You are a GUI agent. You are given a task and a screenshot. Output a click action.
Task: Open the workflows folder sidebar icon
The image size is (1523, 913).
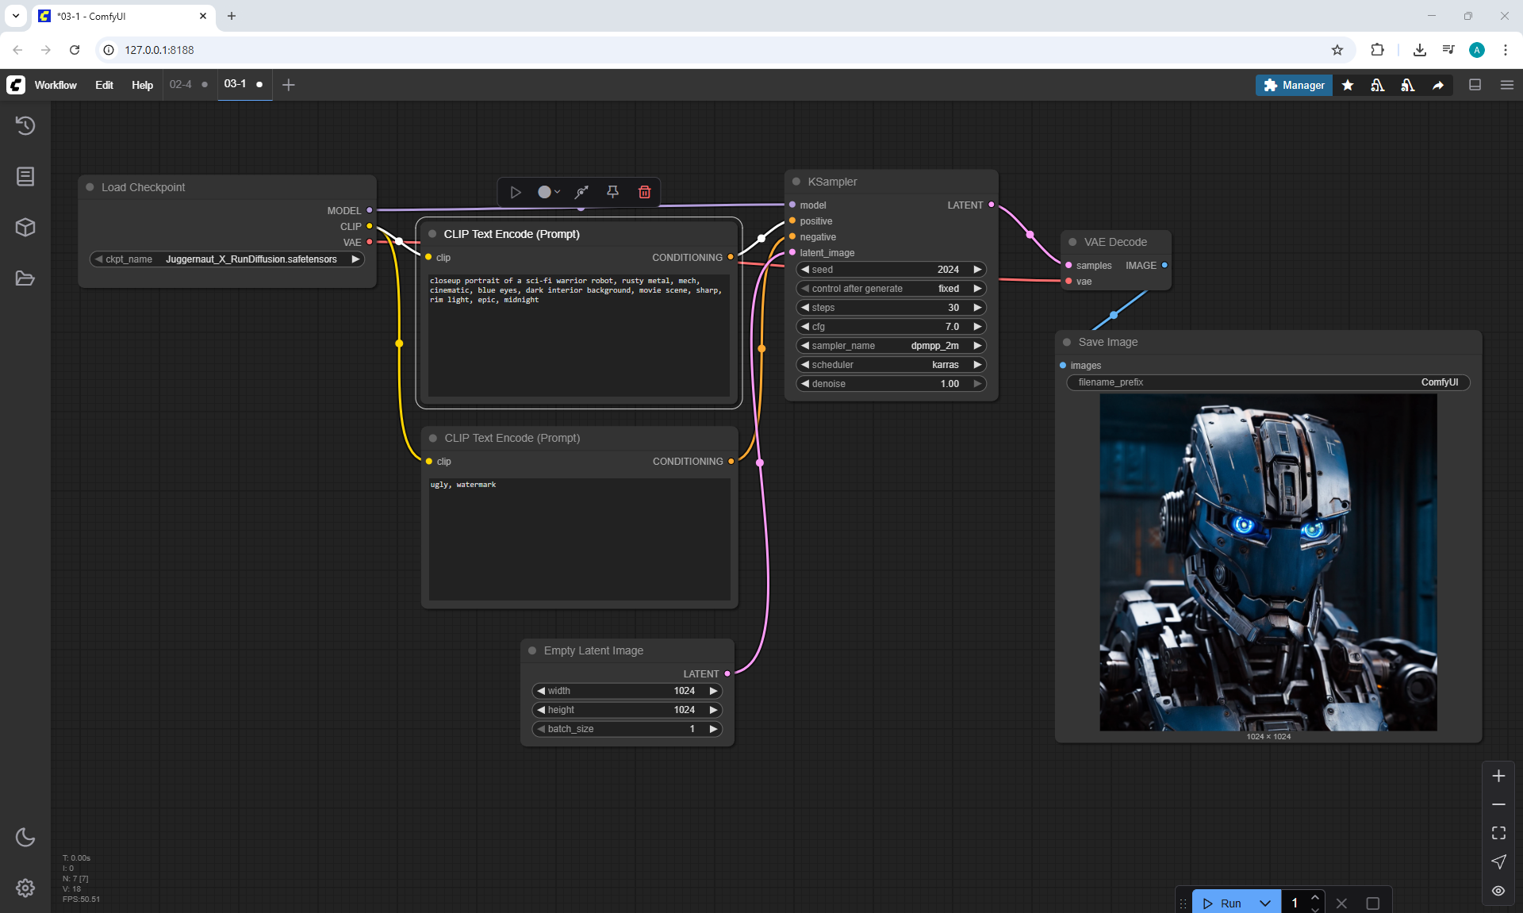(x=25, y=278)
